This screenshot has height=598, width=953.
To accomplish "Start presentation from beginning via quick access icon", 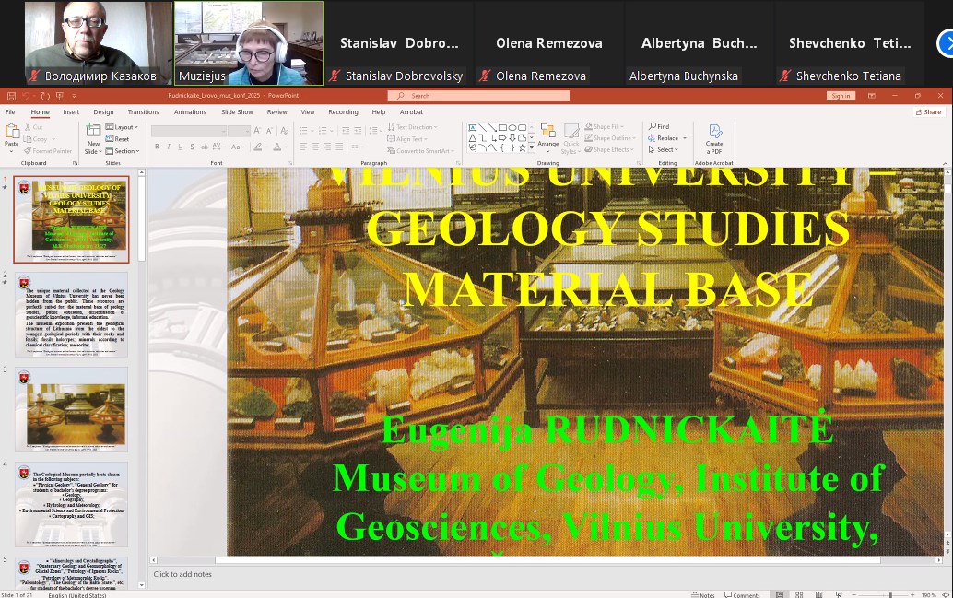I will point(60,96).
